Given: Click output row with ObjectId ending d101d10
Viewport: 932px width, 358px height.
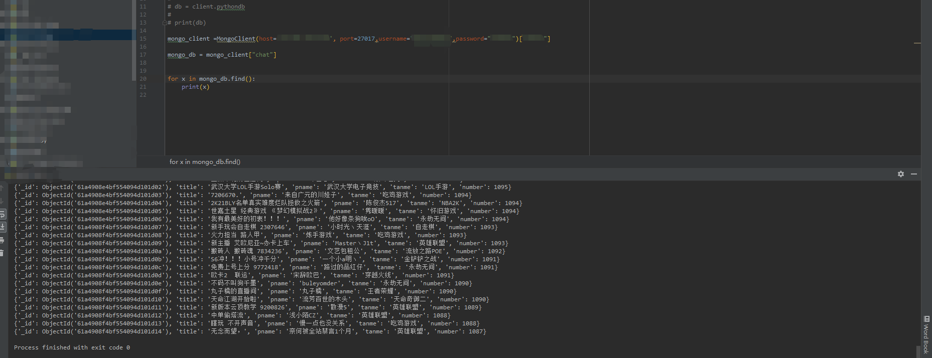Looking at the screenshot, I should (x=251, y=299).
